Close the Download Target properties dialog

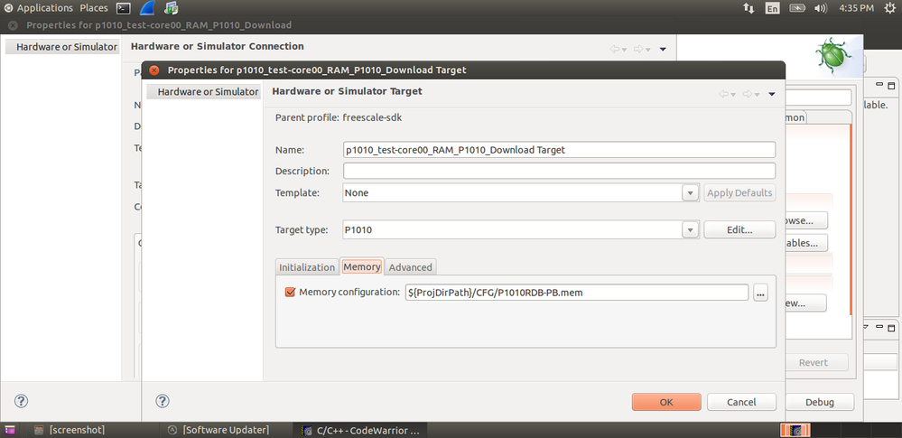pos(154,70)
